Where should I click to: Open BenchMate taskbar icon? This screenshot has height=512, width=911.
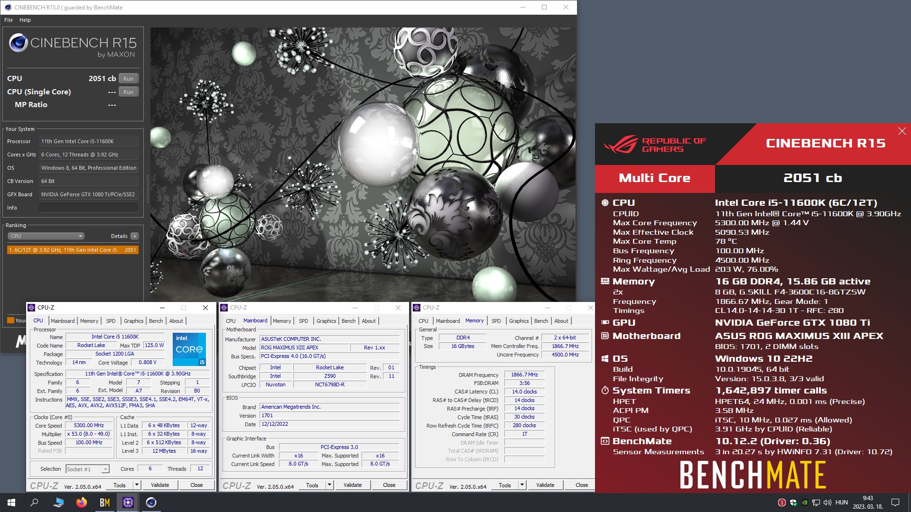tap(105, 503)
